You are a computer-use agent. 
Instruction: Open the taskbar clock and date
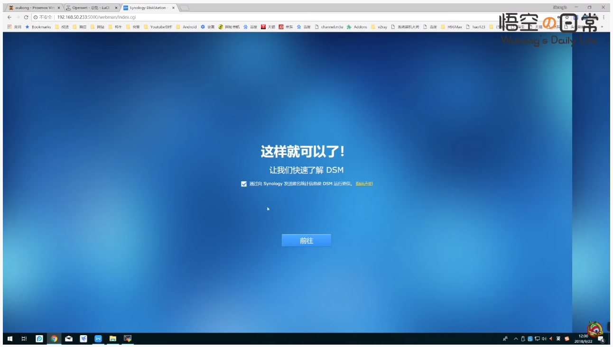(584, 338)
